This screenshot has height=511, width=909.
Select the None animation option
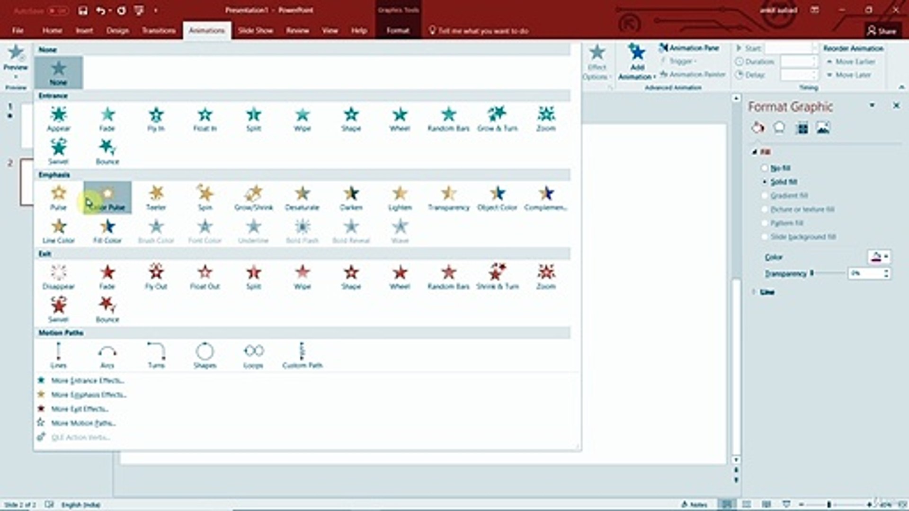(x=59, y=72)
